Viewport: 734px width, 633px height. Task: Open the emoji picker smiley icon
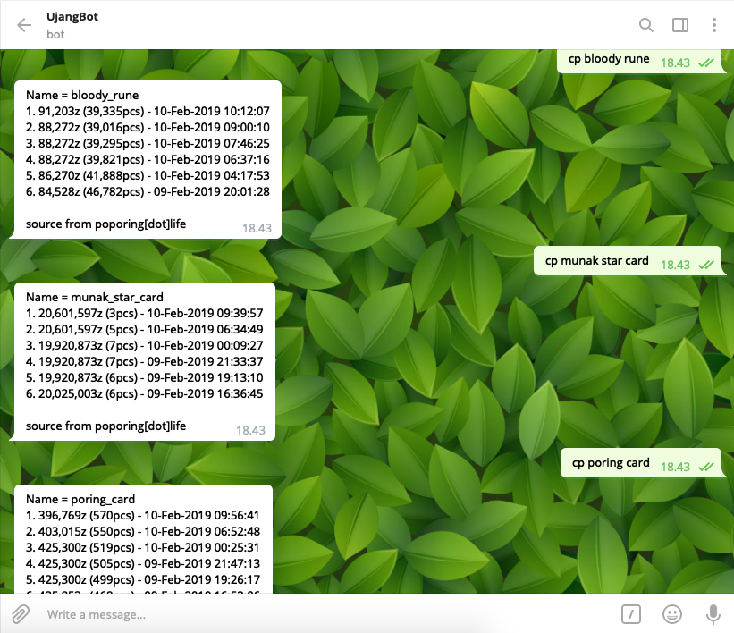point(672,614)
